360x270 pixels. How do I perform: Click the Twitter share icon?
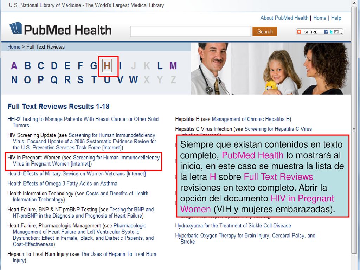click(331, 32)
